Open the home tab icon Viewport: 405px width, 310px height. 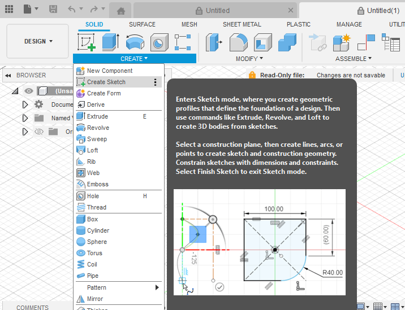tap(120, 10)
